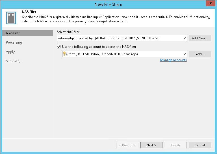The height and width of the screenshot is (154, 217).
Task: Proceed with the Next button
Action: (151, 145)
